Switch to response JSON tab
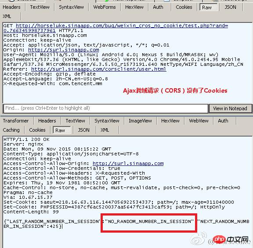The image size is (253, 248). 83,130
